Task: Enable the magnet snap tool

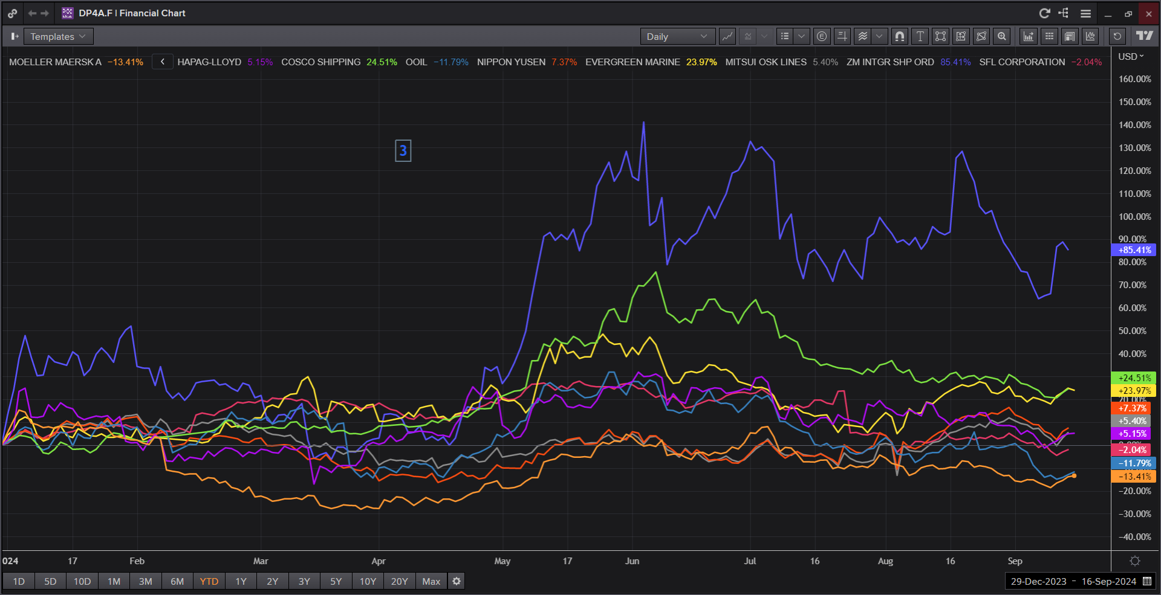Action: pyautogui.click(x=900, y=36)
